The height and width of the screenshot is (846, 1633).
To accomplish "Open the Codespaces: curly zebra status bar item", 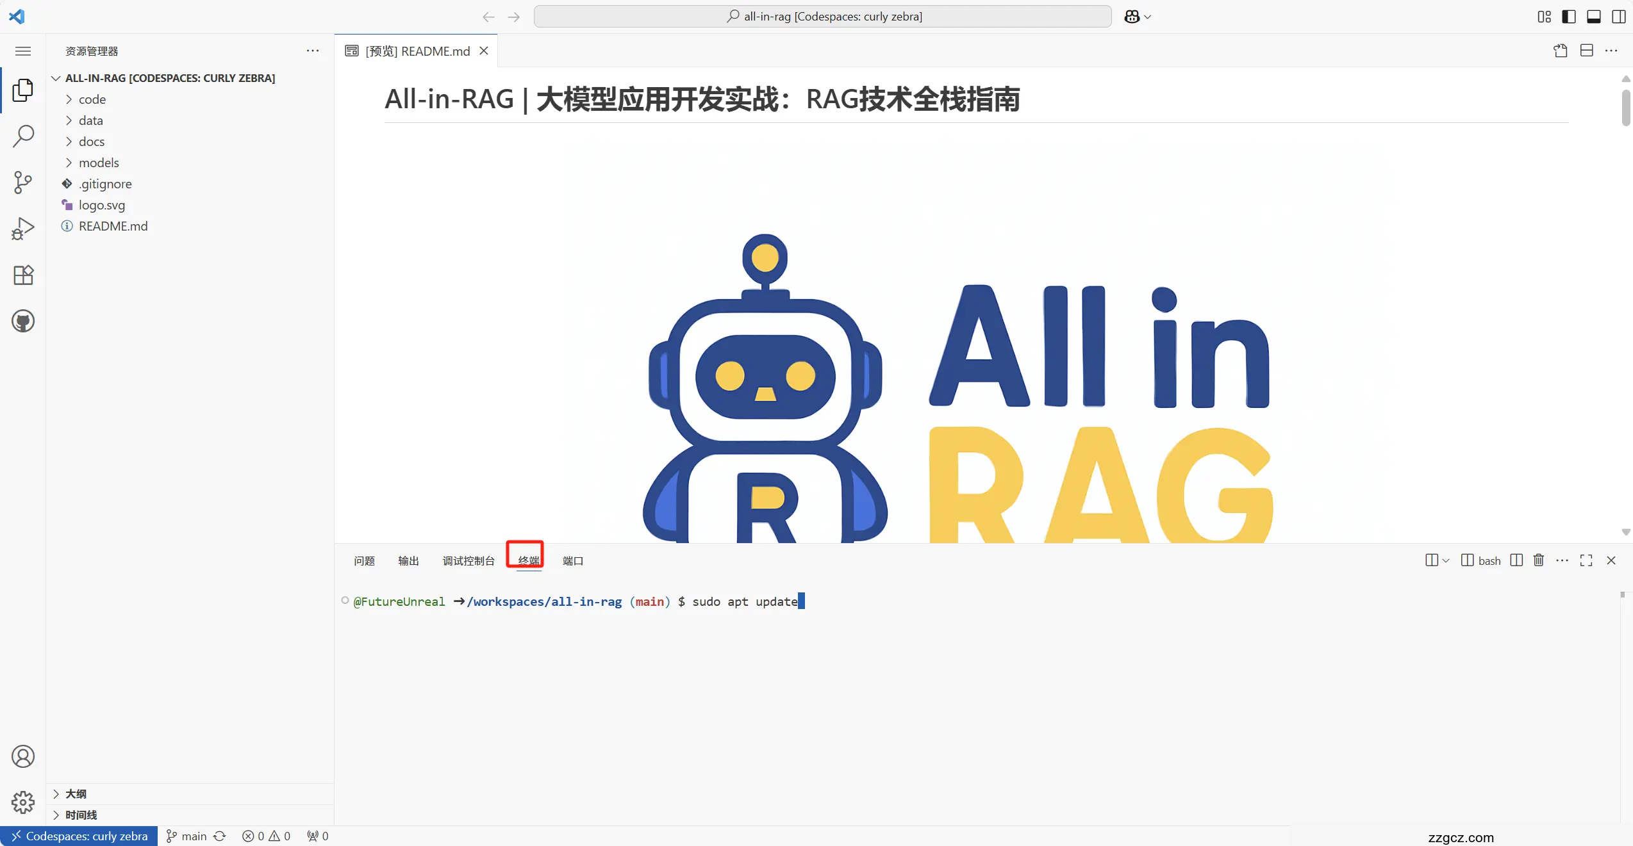I will [79, 836].
